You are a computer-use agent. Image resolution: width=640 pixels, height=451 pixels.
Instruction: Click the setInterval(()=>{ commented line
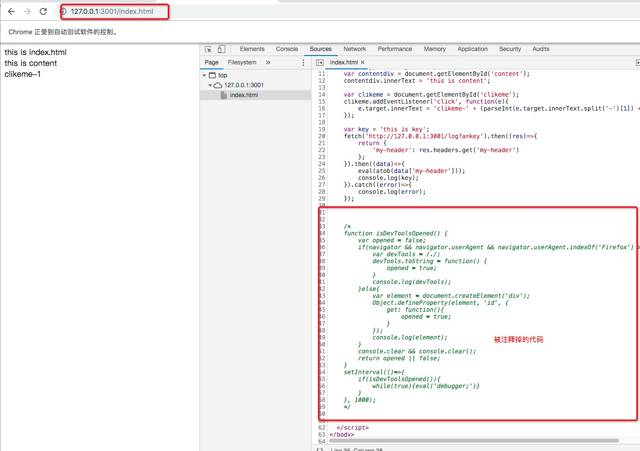click(x=375, y=372)
